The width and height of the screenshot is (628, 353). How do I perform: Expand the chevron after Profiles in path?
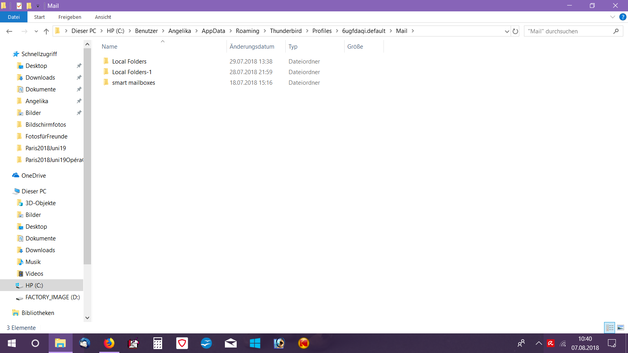(x=337, y=31)
